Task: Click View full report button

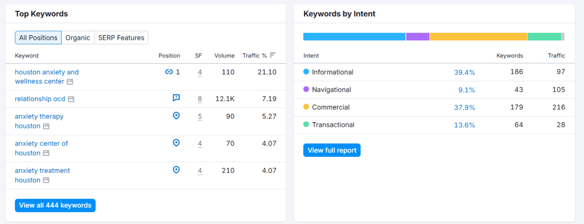Action: pyautogui.click(x=332, y=151)
